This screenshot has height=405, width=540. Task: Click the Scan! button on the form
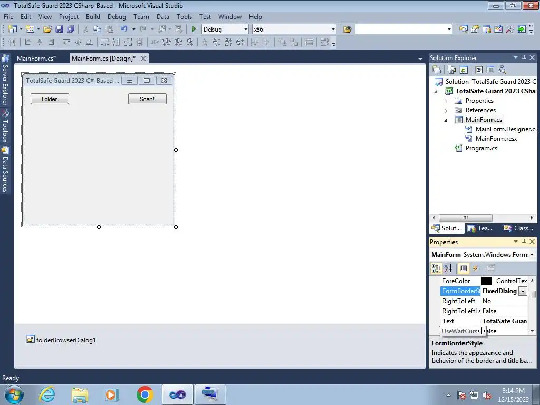[147, 99]
